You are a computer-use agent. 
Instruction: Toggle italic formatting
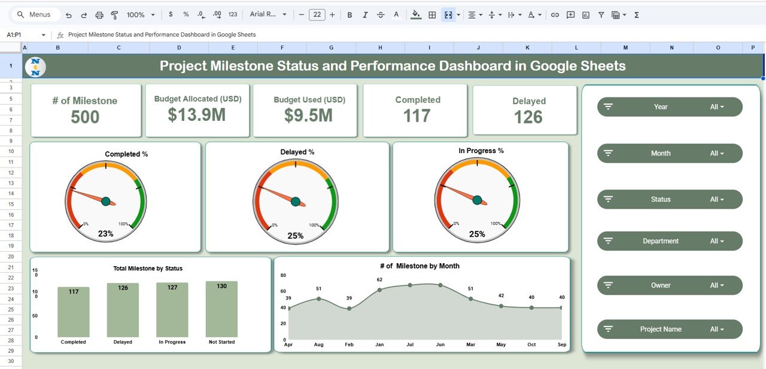[x=364, y=14]
